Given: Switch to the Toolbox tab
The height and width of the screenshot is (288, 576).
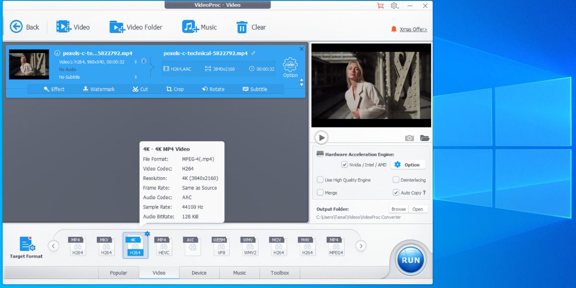Looking at the screenshot, I should click(x=280, y=273).
